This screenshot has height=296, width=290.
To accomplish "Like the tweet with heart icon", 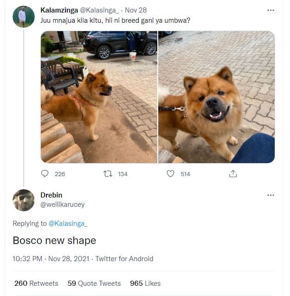I will pyautogui.click(x=170, y=174).
